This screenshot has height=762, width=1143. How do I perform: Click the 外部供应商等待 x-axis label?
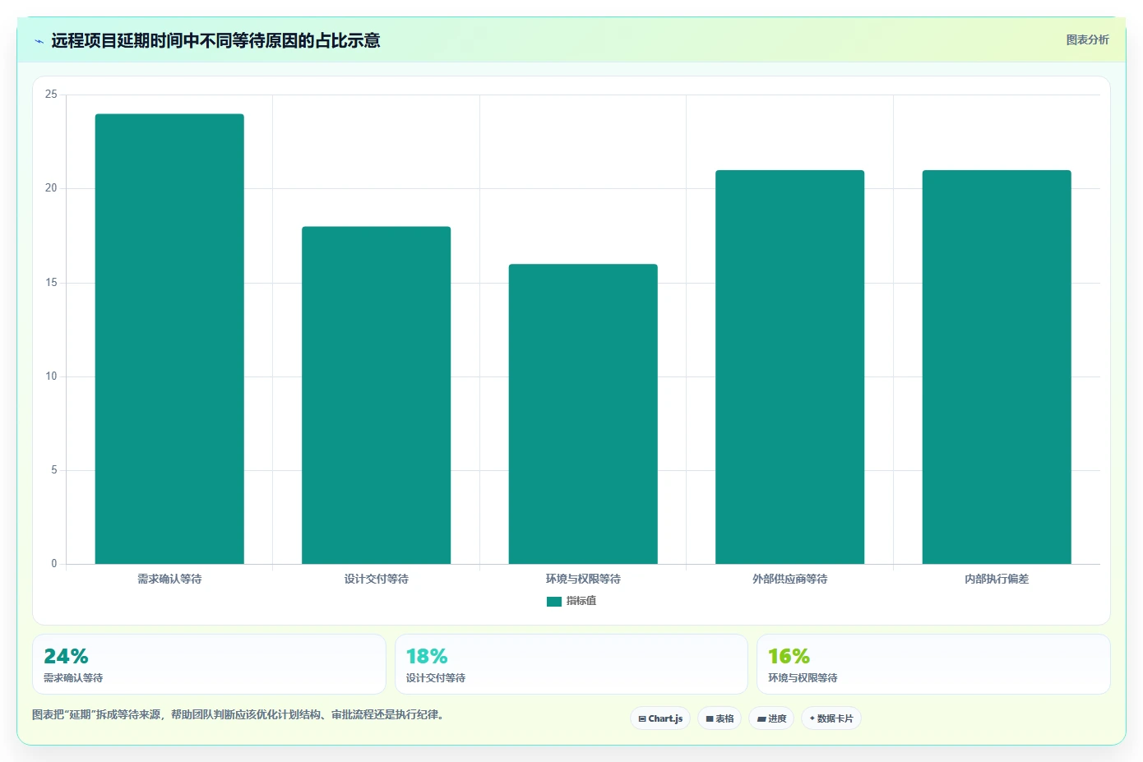pyautogui.click(x=789, y=579)
